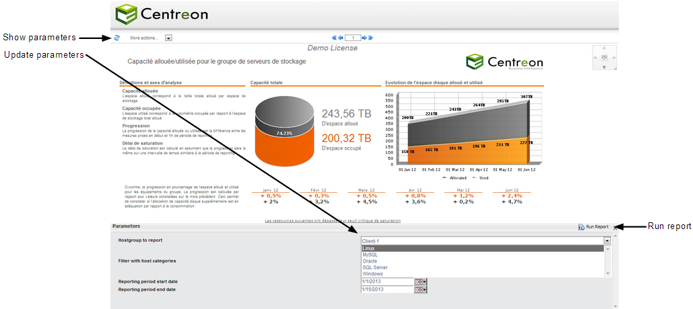Open the More actions dropdown arrow
The width and height of the screenshot is (693, 309).
tap(168, 38)
